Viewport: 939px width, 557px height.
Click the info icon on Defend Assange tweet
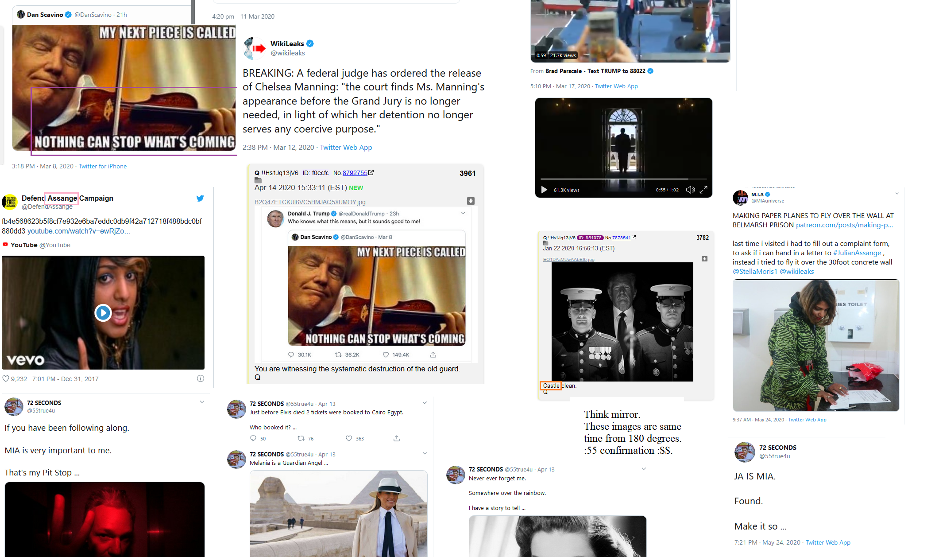click(201, 378)
